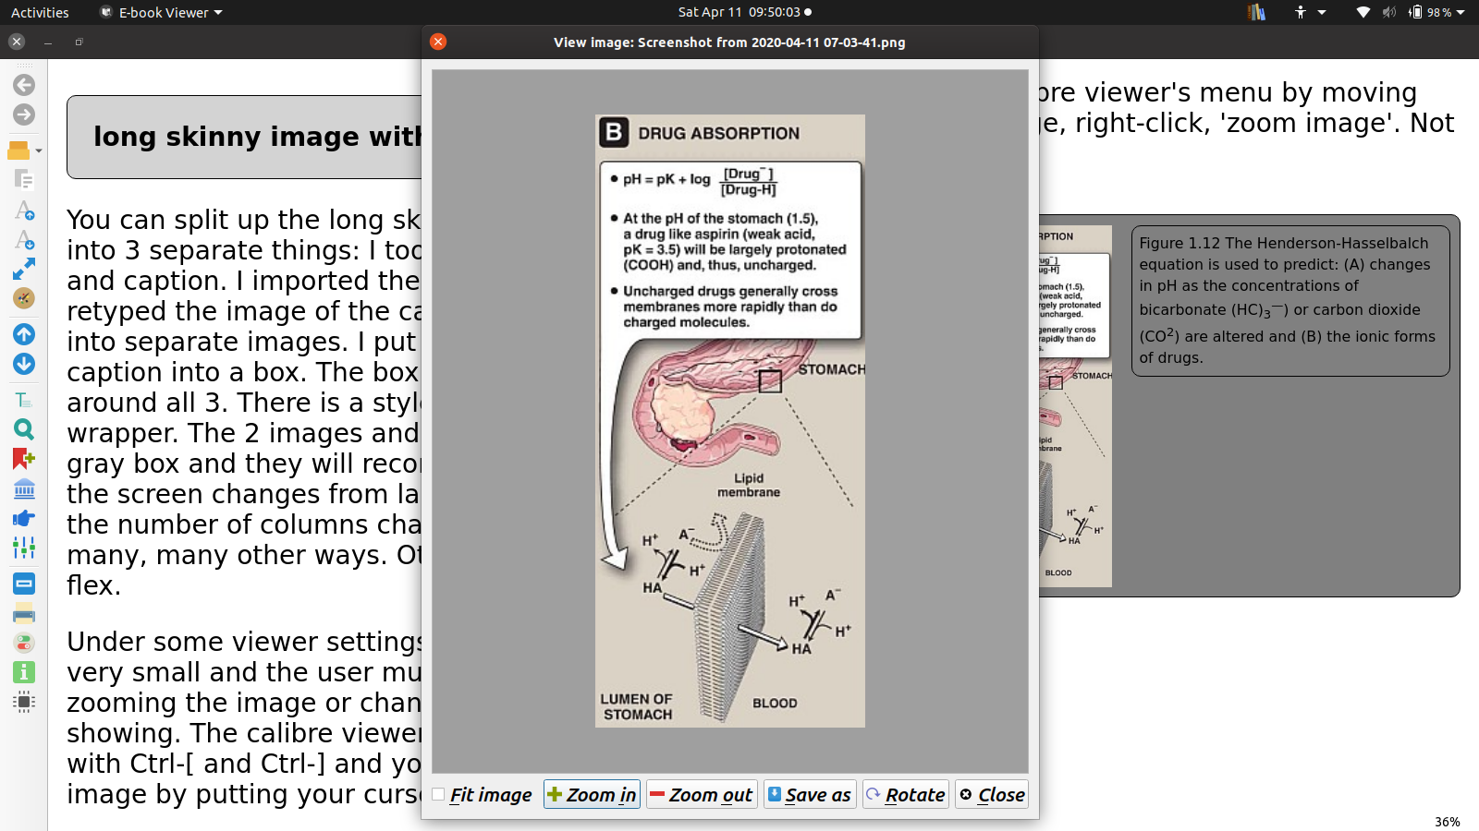This screenshot has width=1479, height=831.
Task: Click the blue box icon in sidebar
Action: [x=24, y=584]
